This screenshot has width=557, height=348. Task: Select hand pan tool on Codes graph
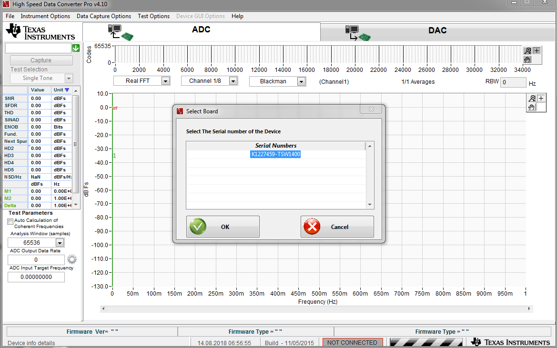pyautogui.click(x=527, y=59)
